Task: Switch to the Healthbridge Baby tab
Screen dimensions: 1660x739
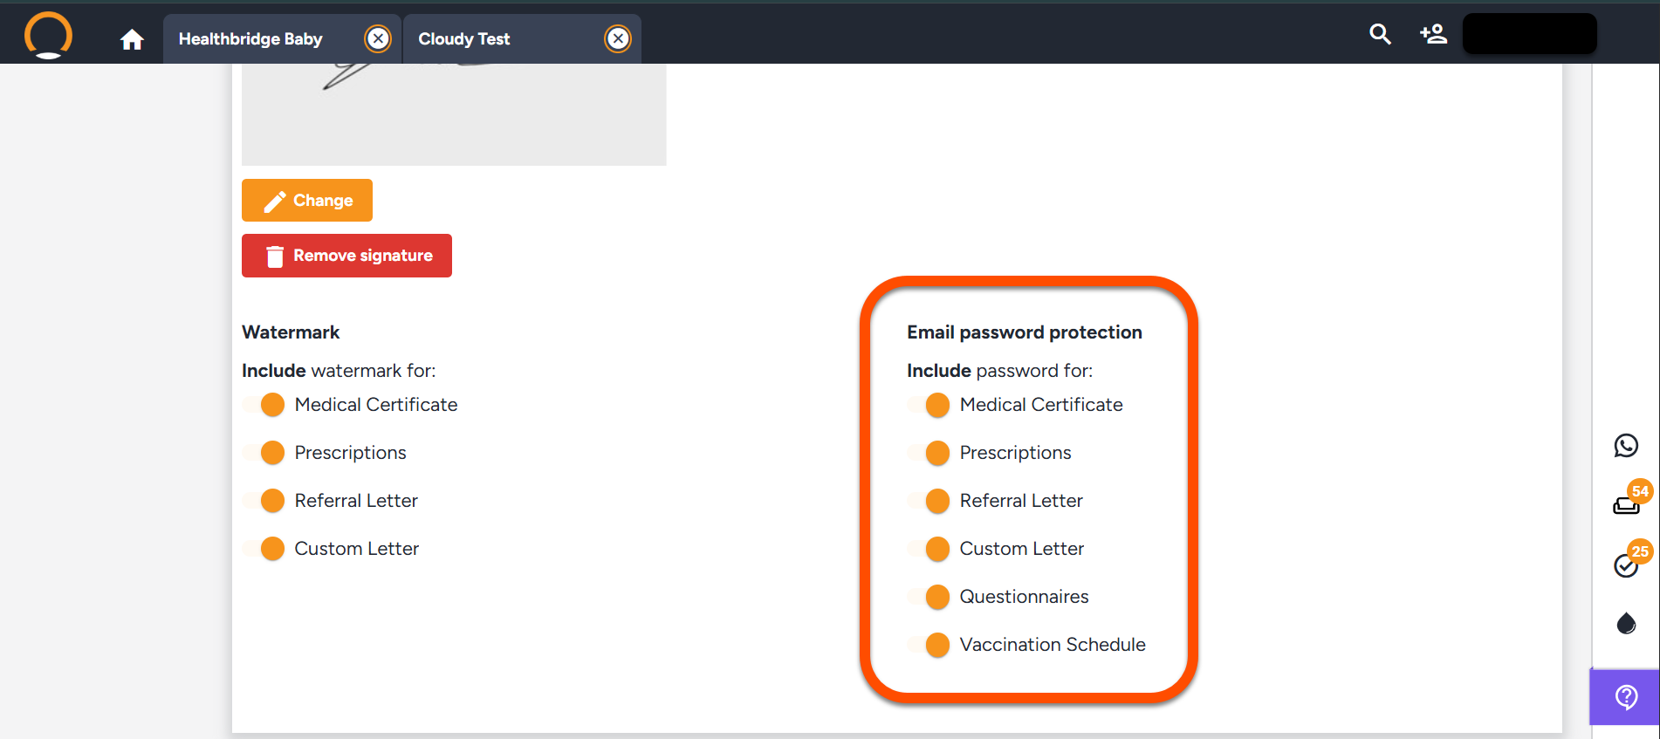Action: pyautogui.click(x=250, y=39)
